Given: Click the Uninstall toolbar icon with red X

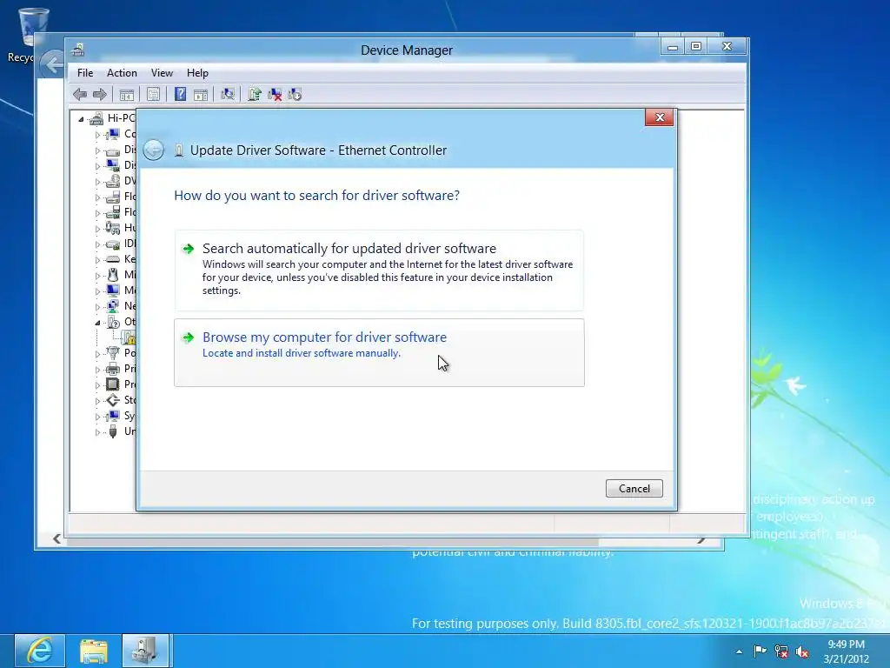Looking at the screenshot, I should click(275, 94).
